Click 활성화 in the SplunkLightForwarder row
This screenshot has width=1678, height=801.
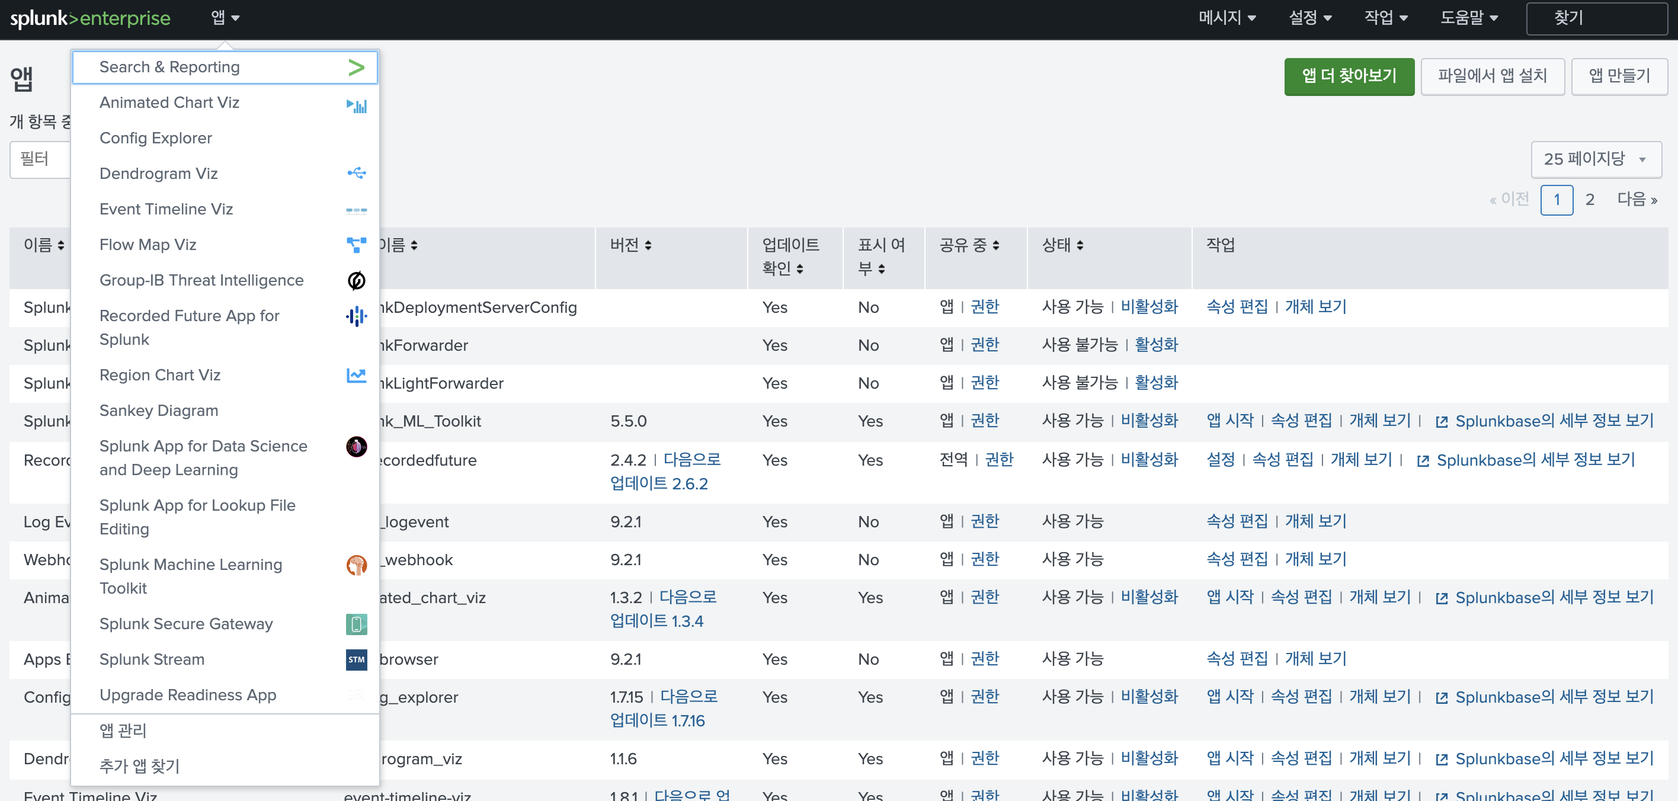[1157, 383]
